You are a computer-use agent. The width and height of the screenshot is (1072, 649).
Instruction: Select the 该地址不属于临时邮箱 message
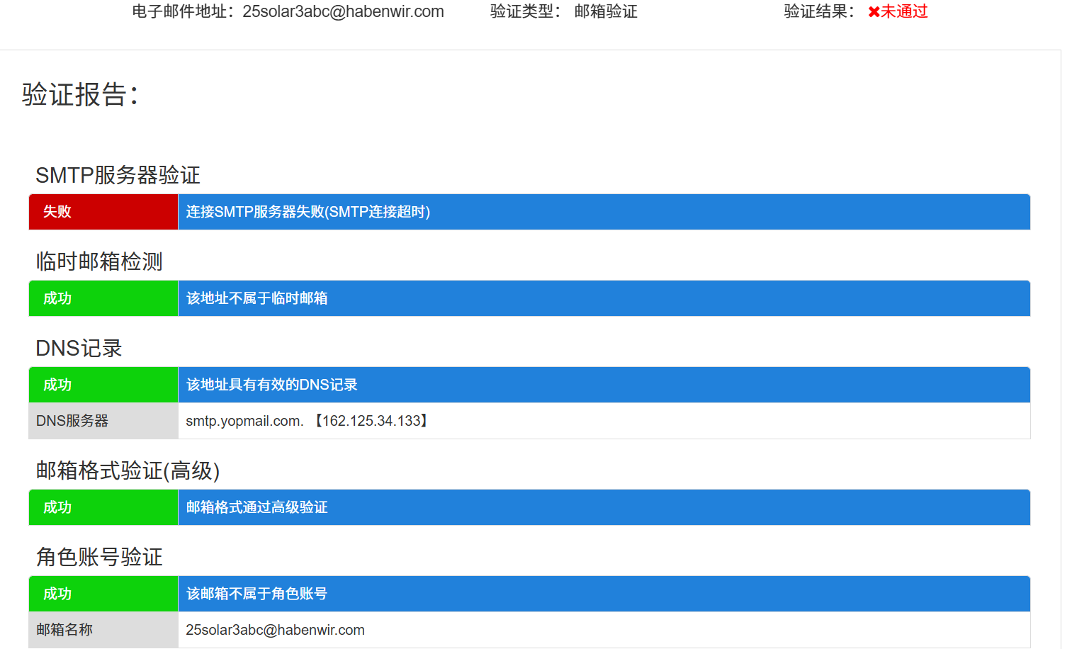256,298
